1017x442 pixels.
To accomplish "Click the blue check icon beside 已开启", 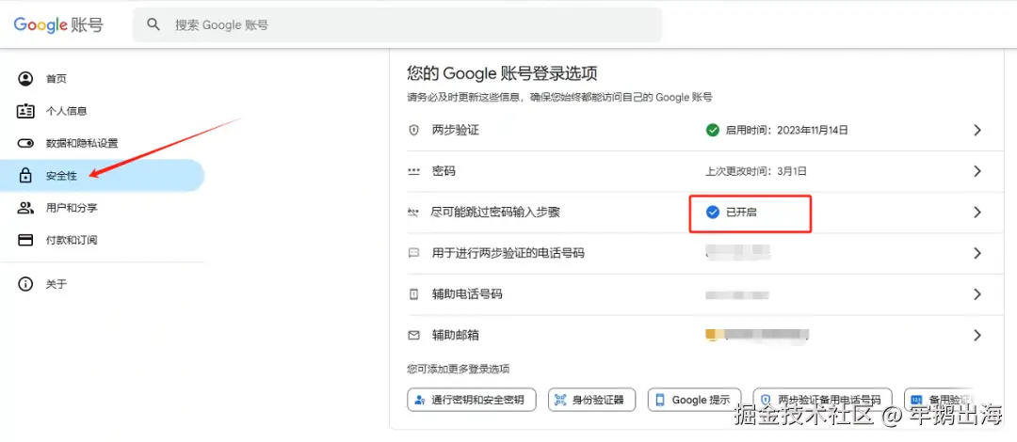I will 713,212.
